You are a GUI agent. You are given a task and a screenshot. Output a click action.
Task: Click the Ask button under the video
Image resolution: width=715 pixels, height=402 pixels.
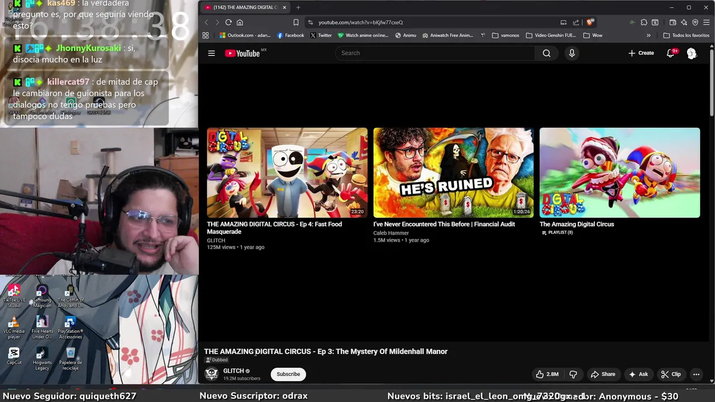(x=638, y=374)
